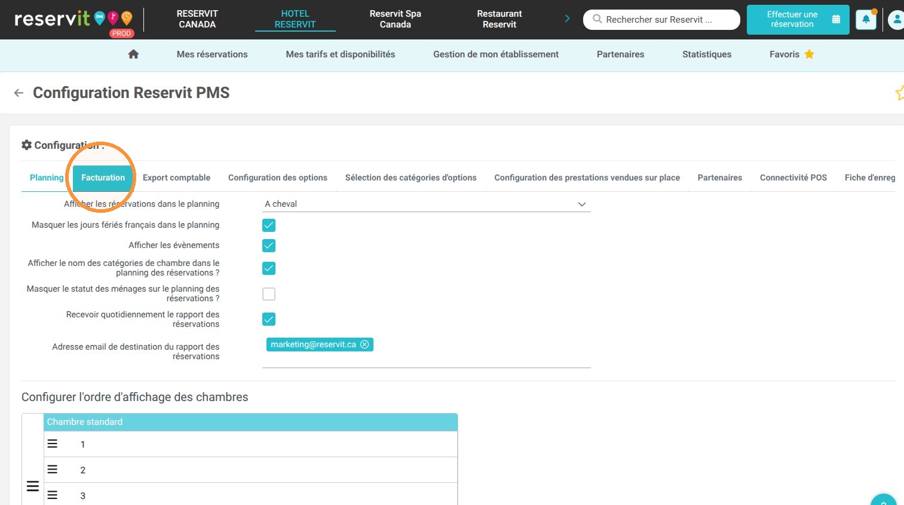Click the Rechercher sur Reservit search field
The height and width of the screenshot is (505, 904).
click(x=661, y=20)
